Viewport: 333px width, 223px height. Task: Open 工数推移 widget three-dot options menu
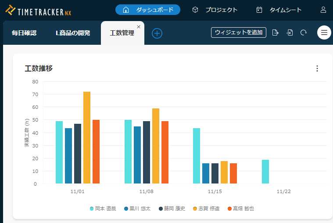point(317,68)
